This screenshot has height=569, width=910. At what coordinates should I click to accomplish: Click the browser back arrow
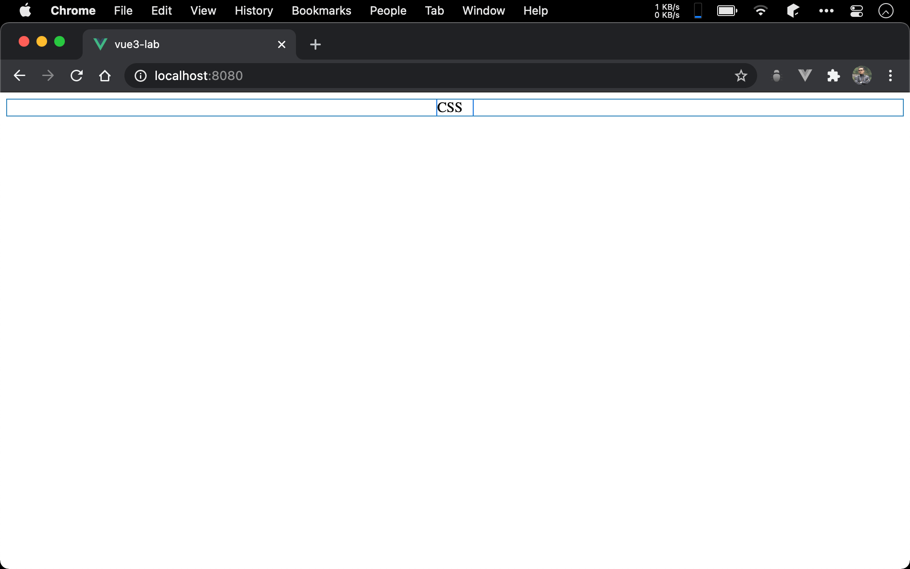(19, 76)
